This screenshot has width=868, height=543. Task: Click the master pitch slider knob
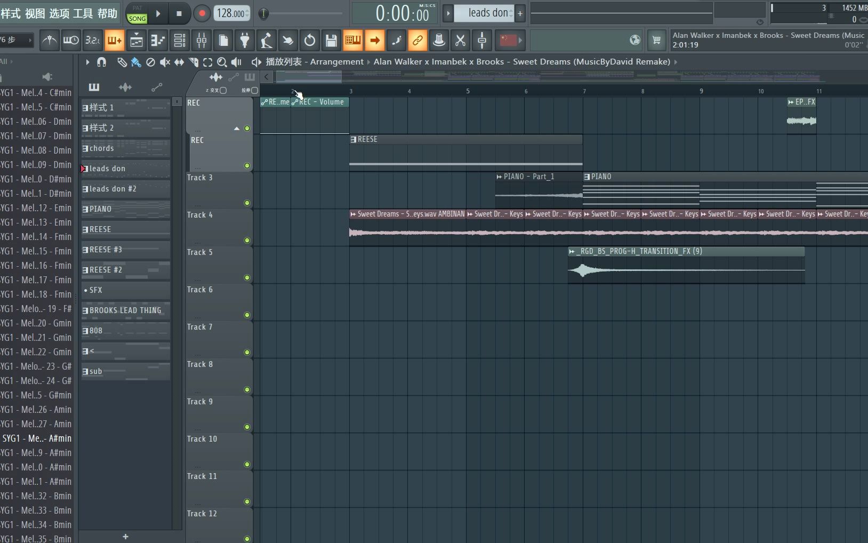[263, 13]
